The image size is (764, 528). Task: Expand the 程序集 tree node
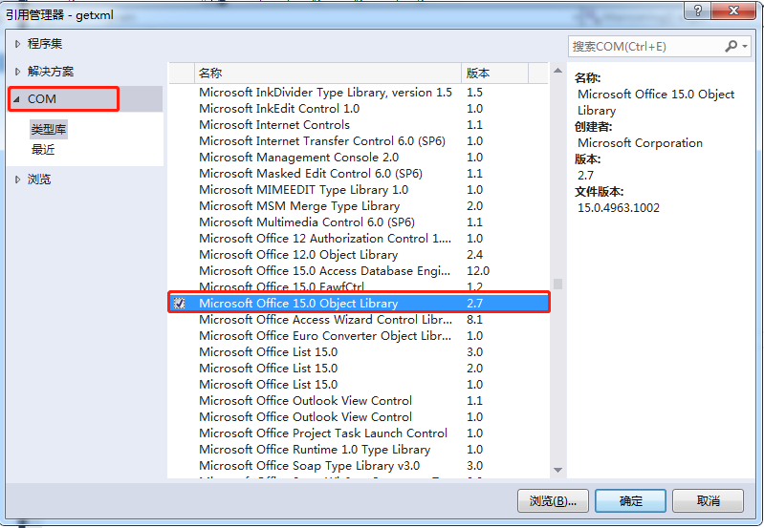[17, 44]
